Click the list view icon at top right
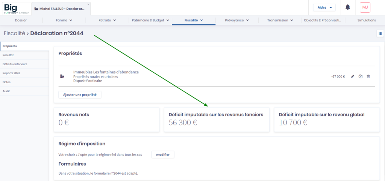The height and width of the screenshot is (181, 385). coord(380,33)
